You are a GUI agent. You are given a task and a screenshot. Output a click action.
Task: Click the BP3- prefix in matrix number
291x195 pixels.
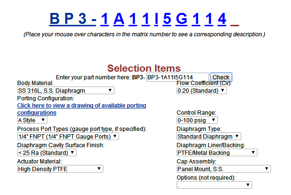tap(73, 19)
